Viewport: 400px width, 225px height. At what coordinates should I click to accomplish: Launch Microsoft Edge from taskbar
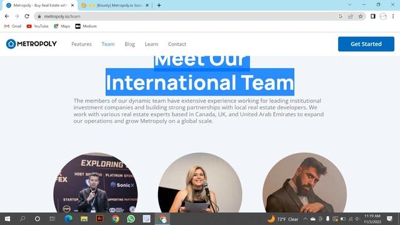pyautogui.click(x=68, y=219)
